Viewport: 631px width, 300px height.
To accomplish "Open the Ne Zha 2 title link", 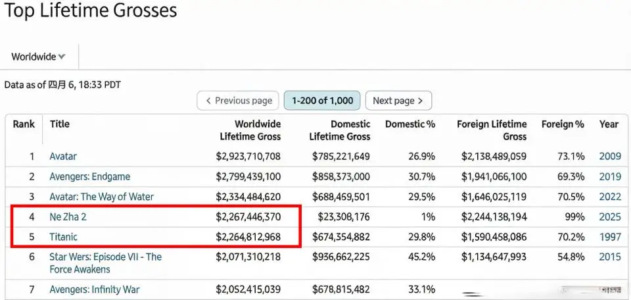I will (69, 216).
